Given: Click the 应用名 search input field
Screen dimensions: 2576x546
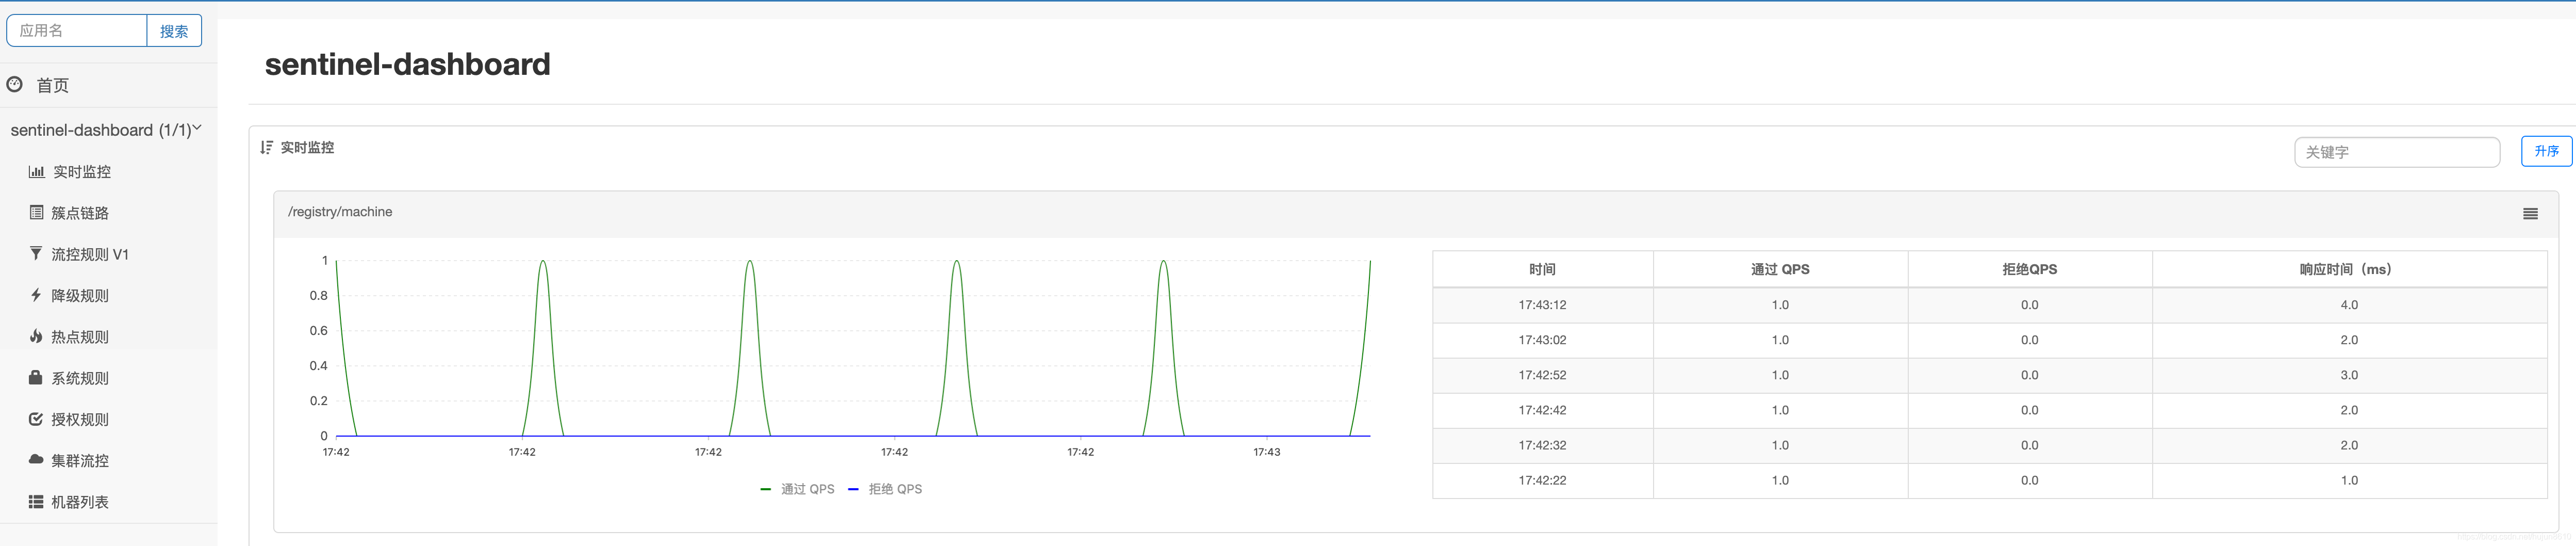Looking at the screenshot, I should [77, 31].
